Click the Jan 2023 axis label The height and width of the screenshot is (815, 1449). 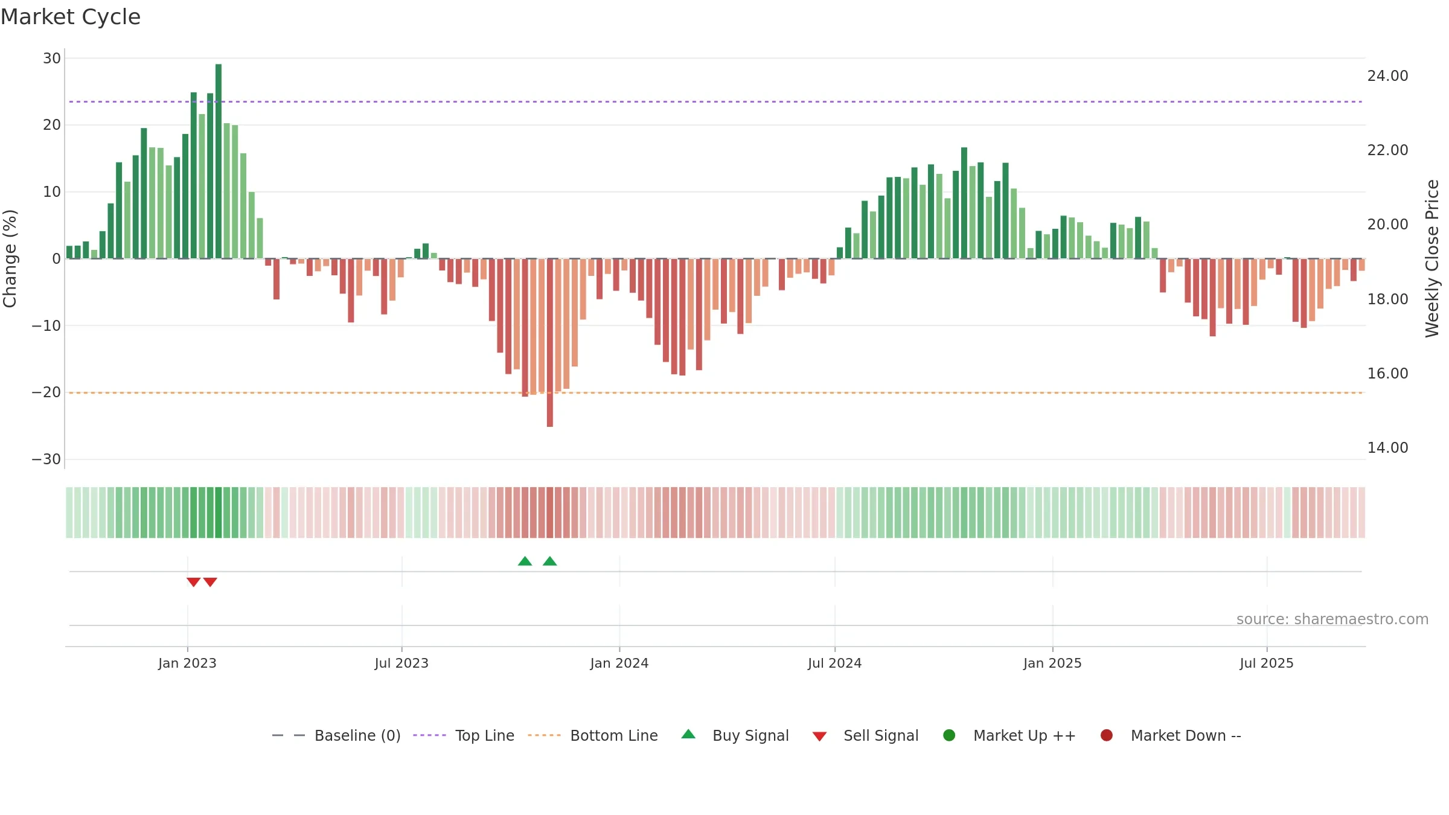click(187, 663)
